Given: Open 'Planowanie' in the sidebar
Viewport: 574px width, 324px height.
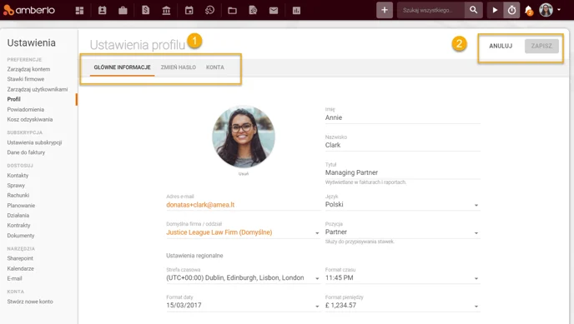Looking at the screenshot, I should pyautogui.click(x=21, y=205).
